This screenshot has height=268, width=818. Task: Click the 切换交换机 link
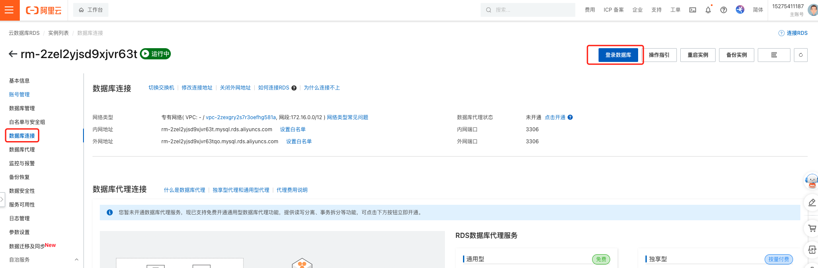161,88
